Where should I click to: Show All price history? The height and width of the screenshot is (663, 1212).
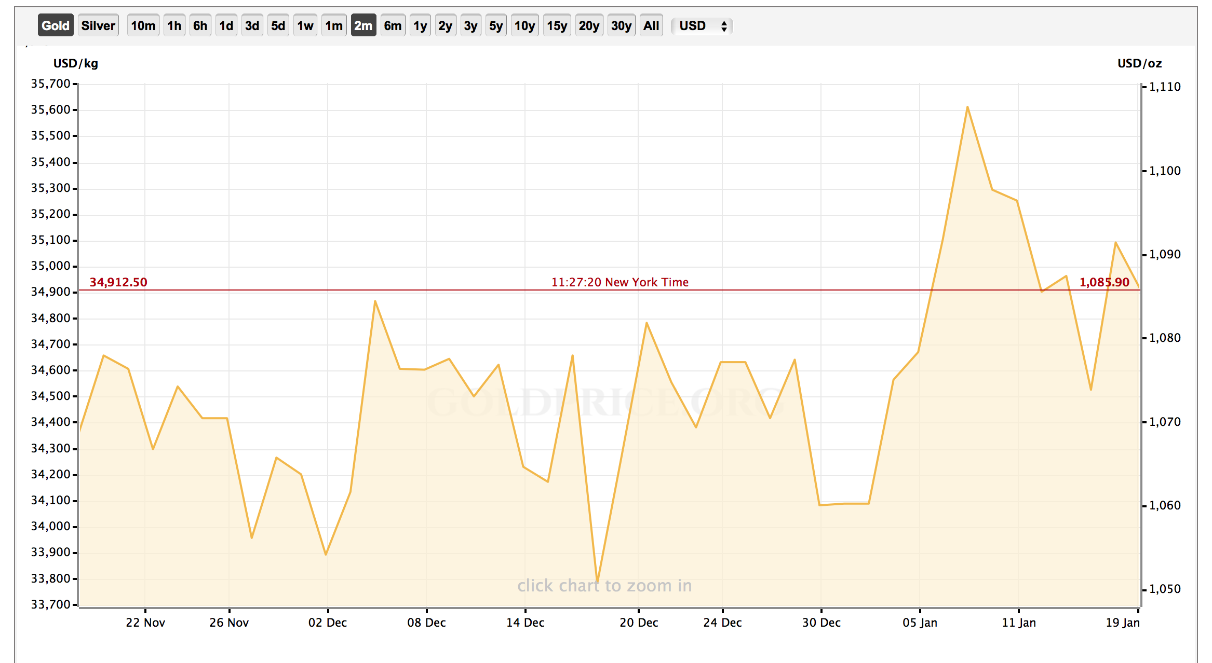[x=651, y=25]
